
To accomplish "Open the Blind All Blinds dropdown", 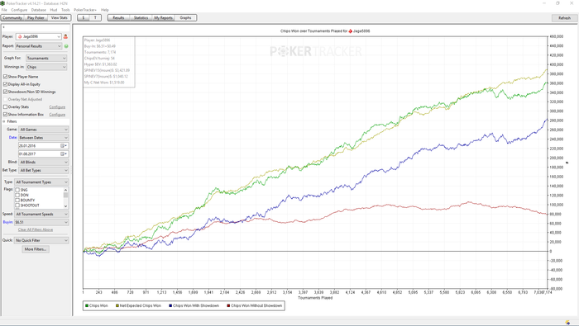I will click(44, 162).
